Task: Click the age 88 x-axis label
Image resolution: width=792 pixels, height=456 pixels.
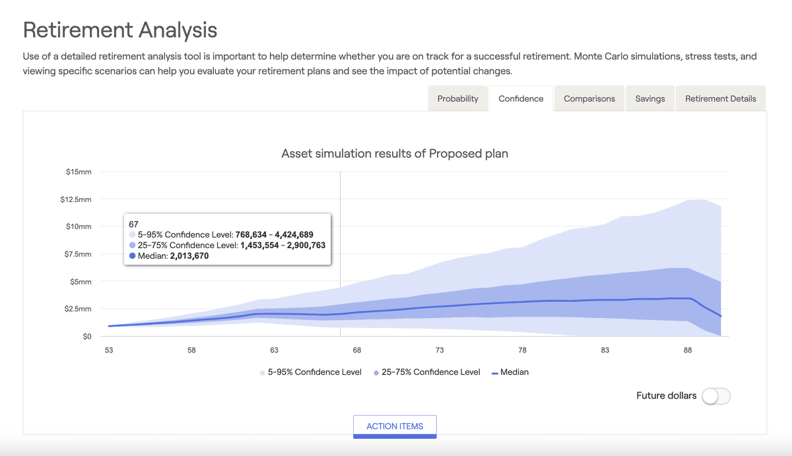Action: click(x=688, y=350)
